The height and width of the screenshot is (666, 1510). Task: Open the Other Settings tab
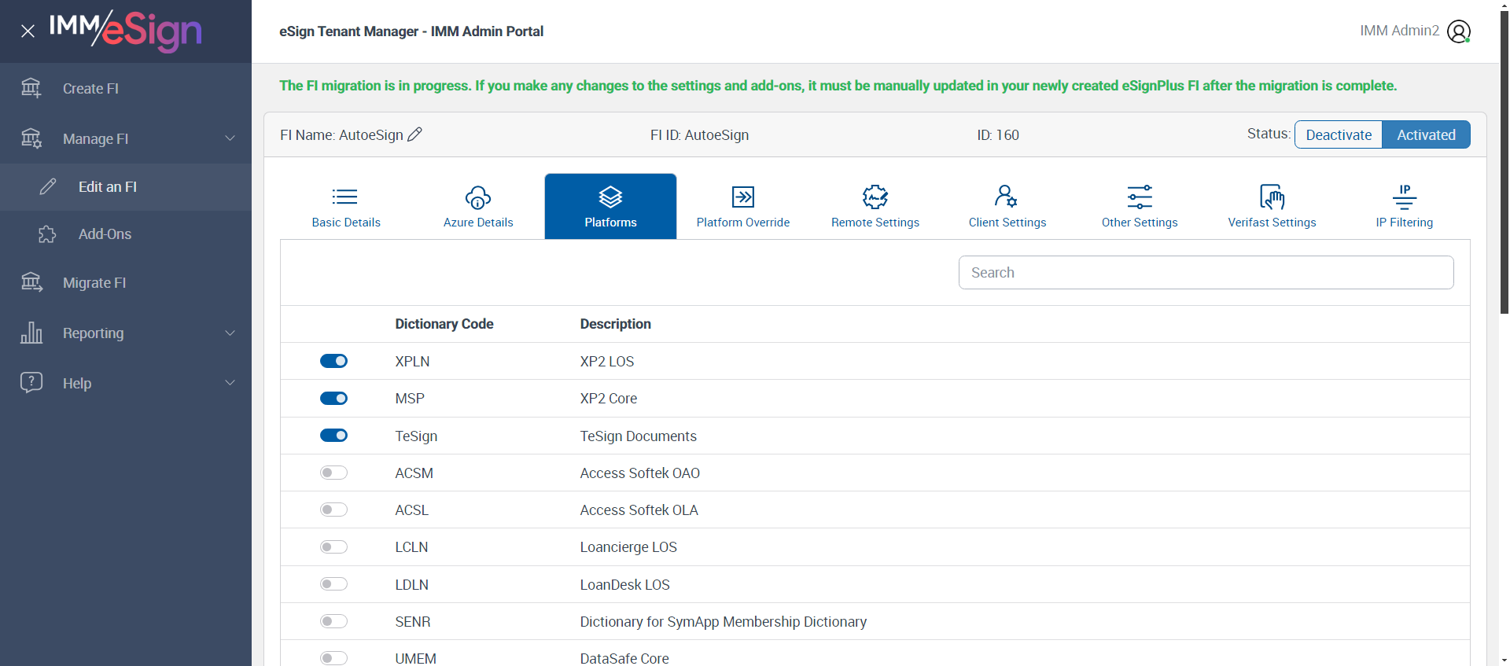point(1140,206)
